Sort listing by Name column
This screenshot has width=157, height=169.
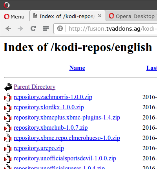[77, 68]
